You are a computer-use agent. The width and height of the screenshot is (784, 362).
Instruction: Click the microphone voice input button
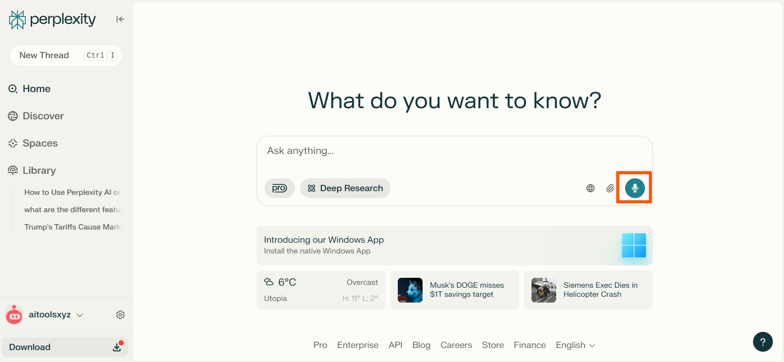(x=635, y=188)
